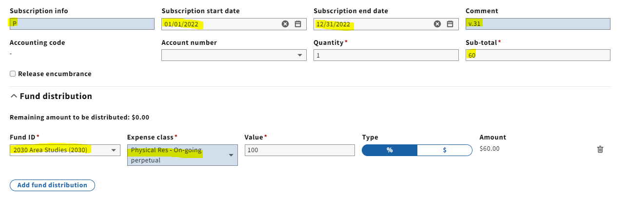The image size is (629, 199).
Task: Open the Expense class dropdown
Action: pos(182,155)
